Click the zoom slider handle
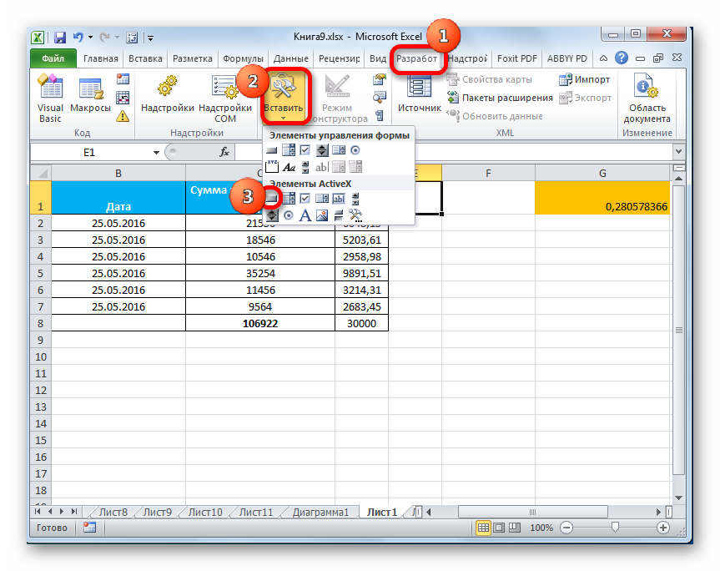This screenshot has width=720, height=571. click(615, 528)
